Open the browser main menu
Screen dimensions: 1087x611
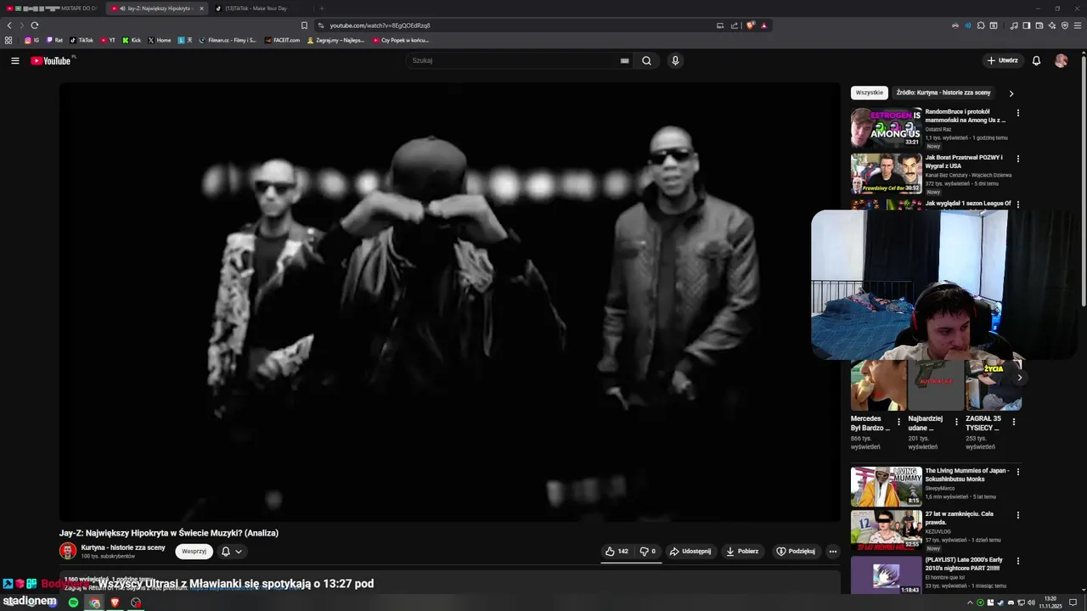click(1078, 25)
